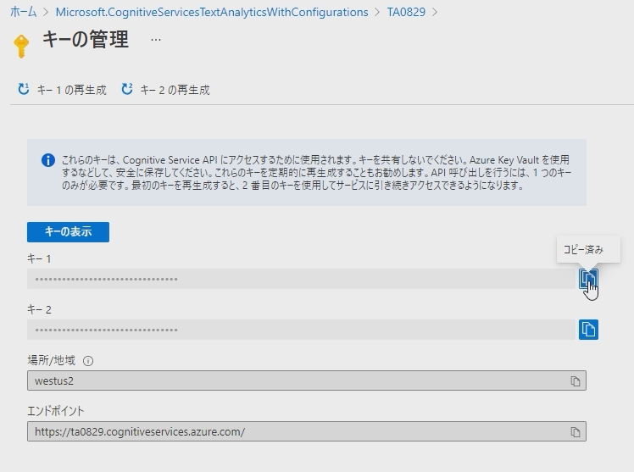The height and width of the screenshot is (472, 634).
Task: Select the westus2 location field
Action: pyautogui.click(x=307, y=380)
